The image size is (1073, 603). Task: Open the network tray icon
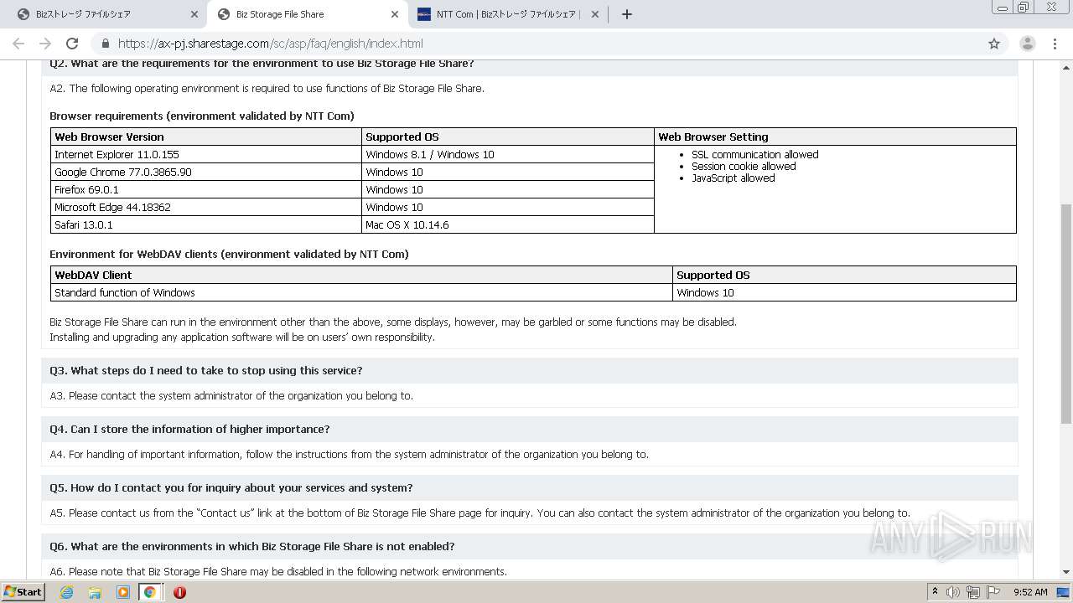point(973,592)
